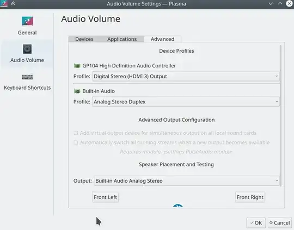Open the Output device dropdown
The image size is (294, 230).
pos(186,181)
